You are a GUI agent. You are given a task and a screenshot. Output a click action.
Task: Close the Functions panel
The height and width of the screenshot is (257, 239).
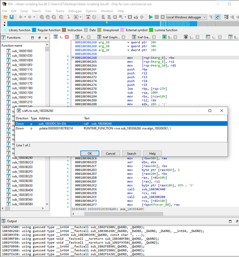pos(46,38)
